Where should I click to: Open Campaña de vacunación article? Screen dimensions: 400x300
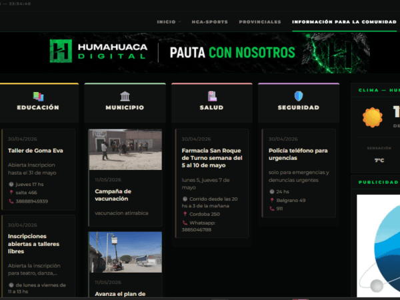pos(113,195)
